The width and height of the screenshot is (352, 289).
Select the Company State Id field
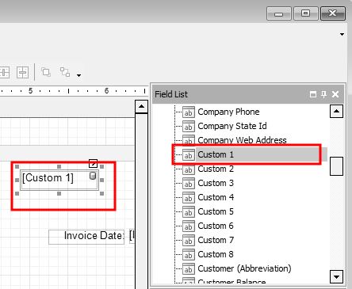point(232,126)
